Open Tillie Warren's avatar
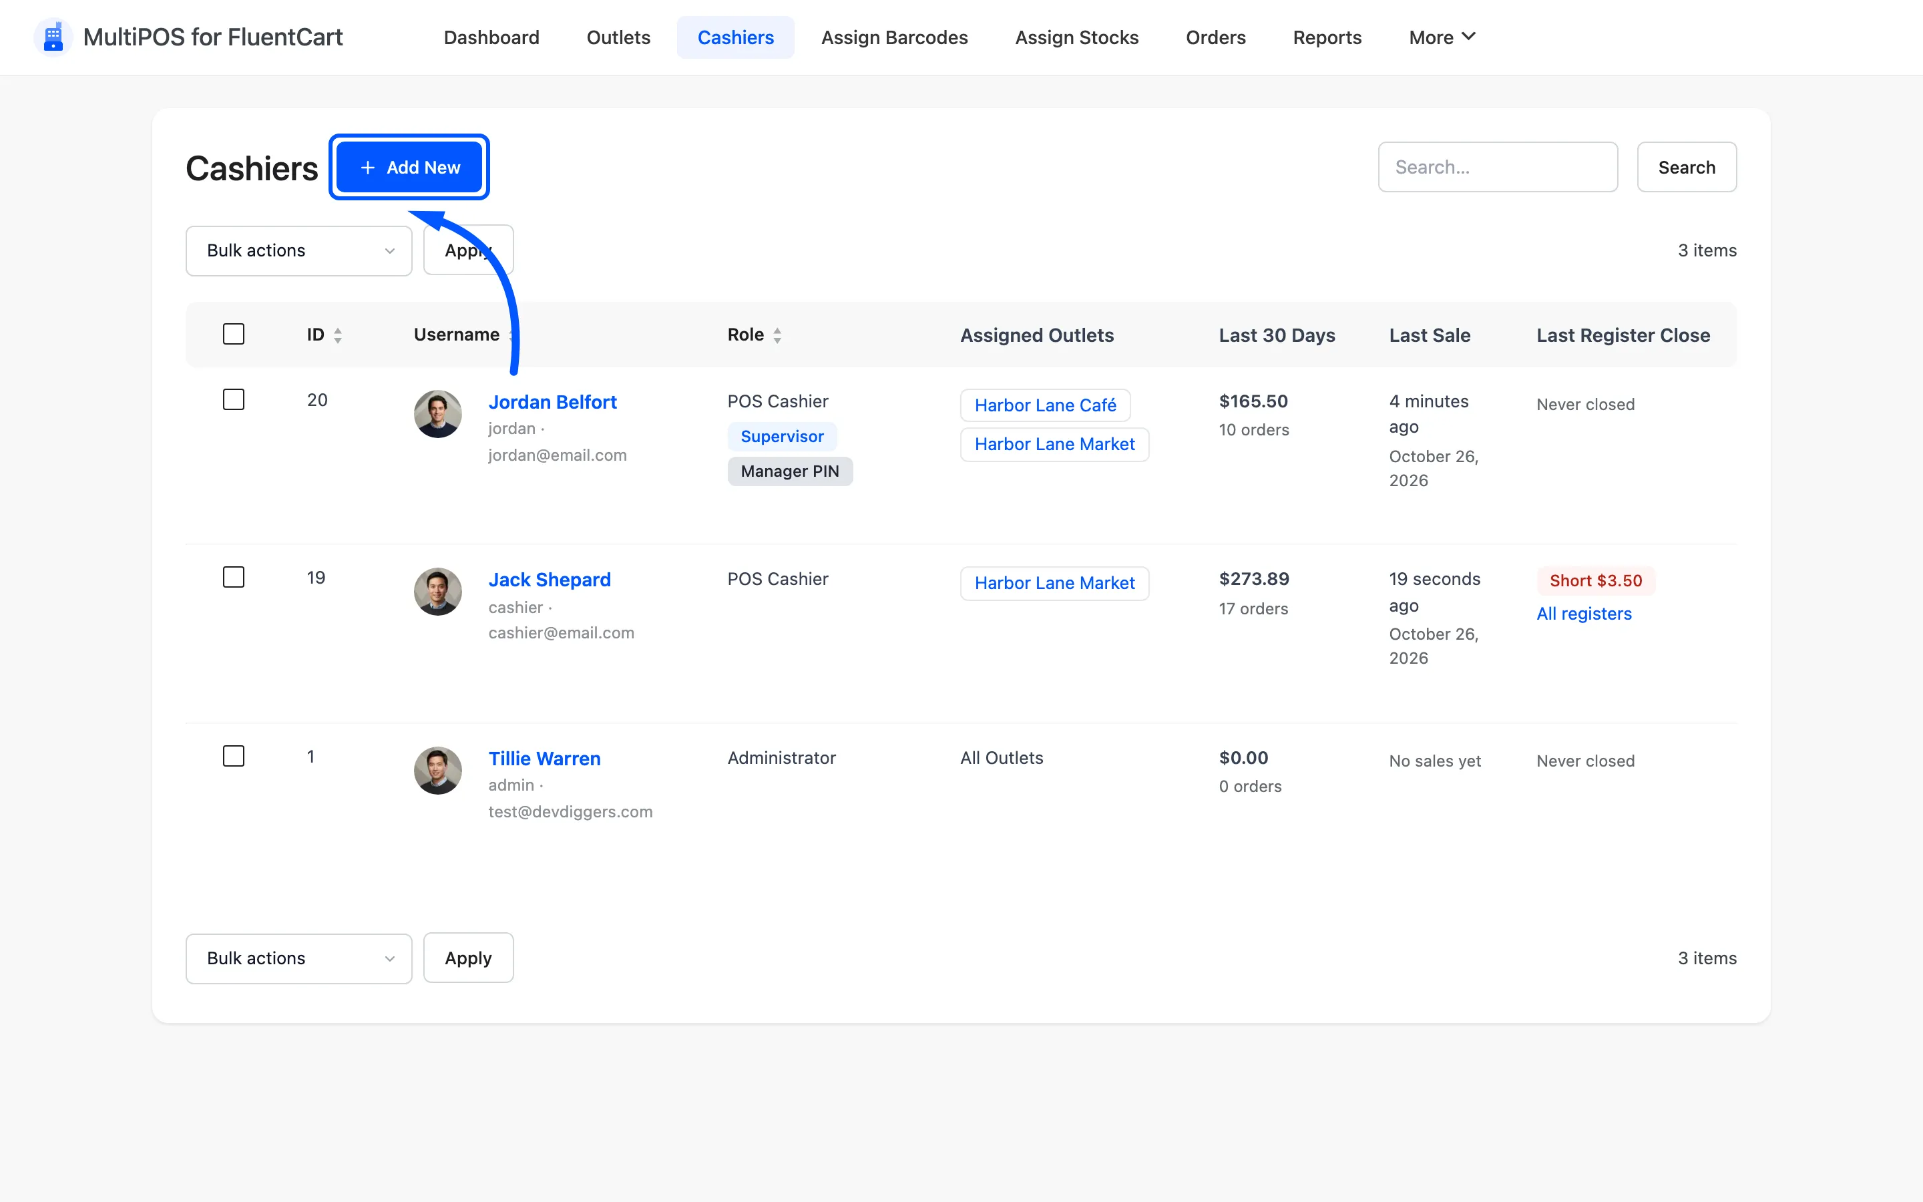1923x1202 pixels. [x=438, y=771]
